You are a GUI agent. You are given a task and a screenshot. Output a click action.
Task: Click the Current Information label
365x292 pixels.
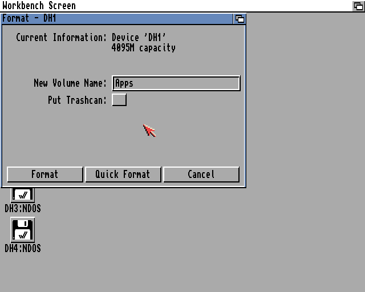point(61,37)
